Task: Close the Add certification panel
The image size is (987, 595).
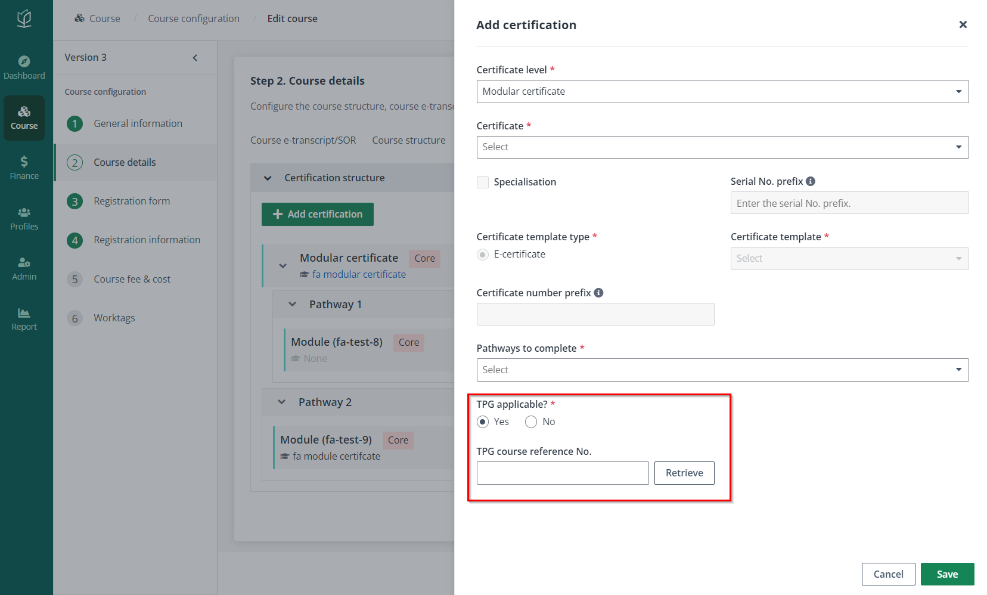Action: [x=963, y=24]
